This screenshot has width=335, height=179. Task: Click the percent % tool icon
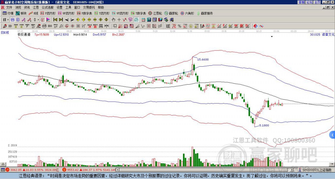coord(180,26)
